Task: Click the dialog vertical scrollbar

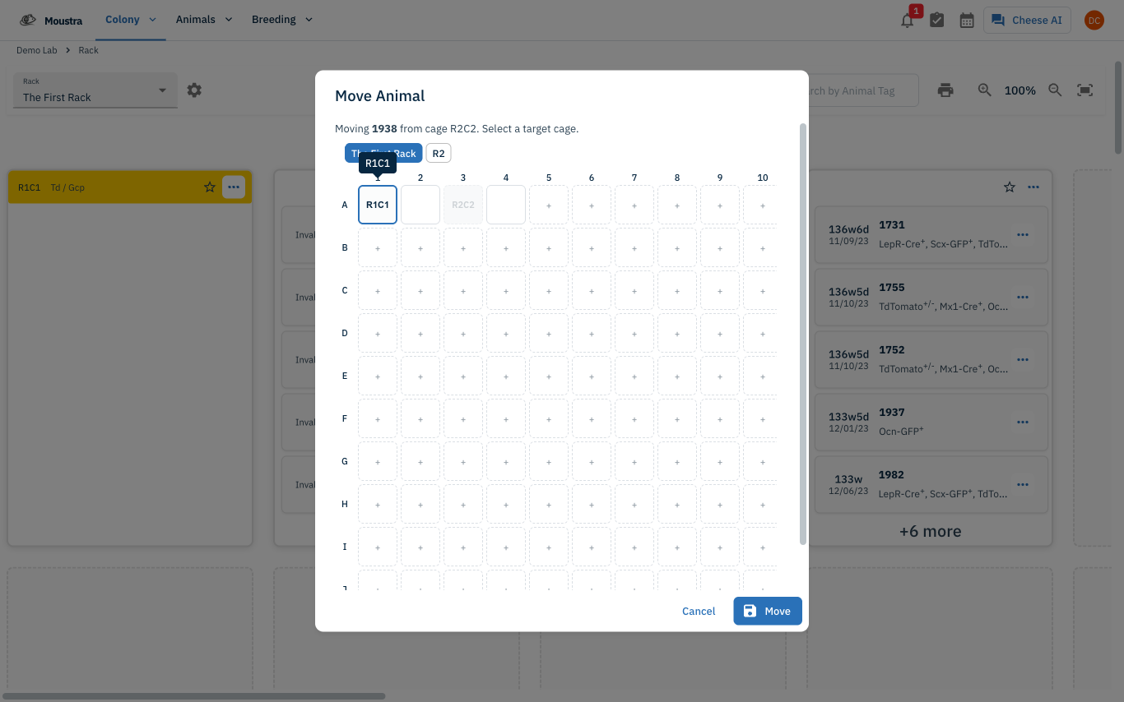Action: (x=803, y=334)
